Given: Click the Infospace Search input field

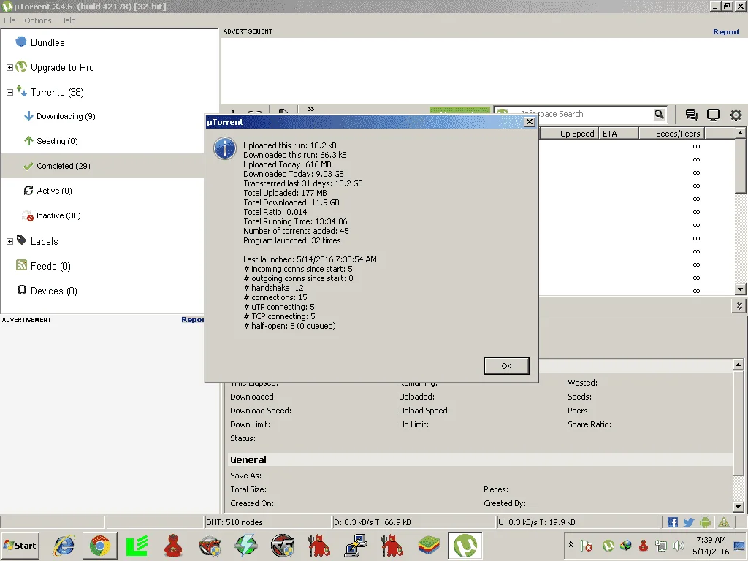Looking at the screenshot, I should tap(579, 114).
